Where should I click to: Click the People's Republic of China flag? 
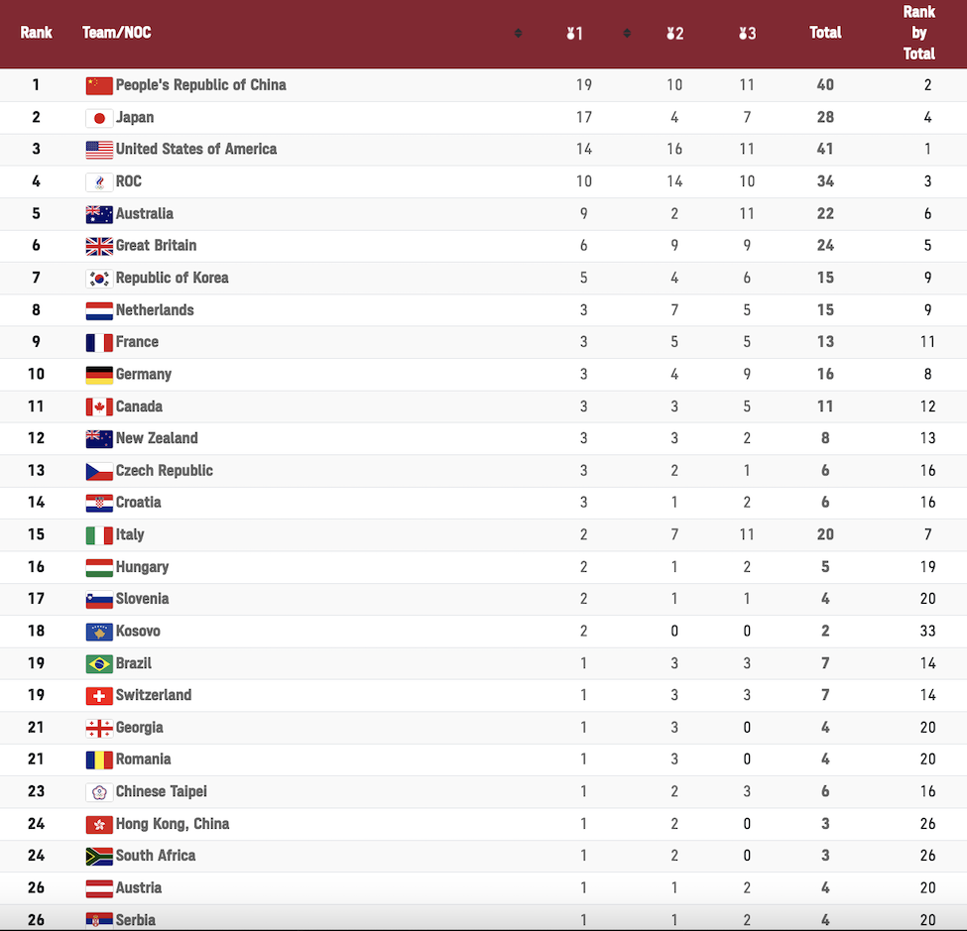tap(99, 85)
